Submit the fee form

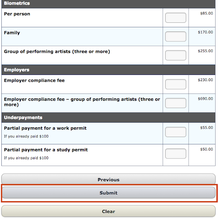coord(108,193)
